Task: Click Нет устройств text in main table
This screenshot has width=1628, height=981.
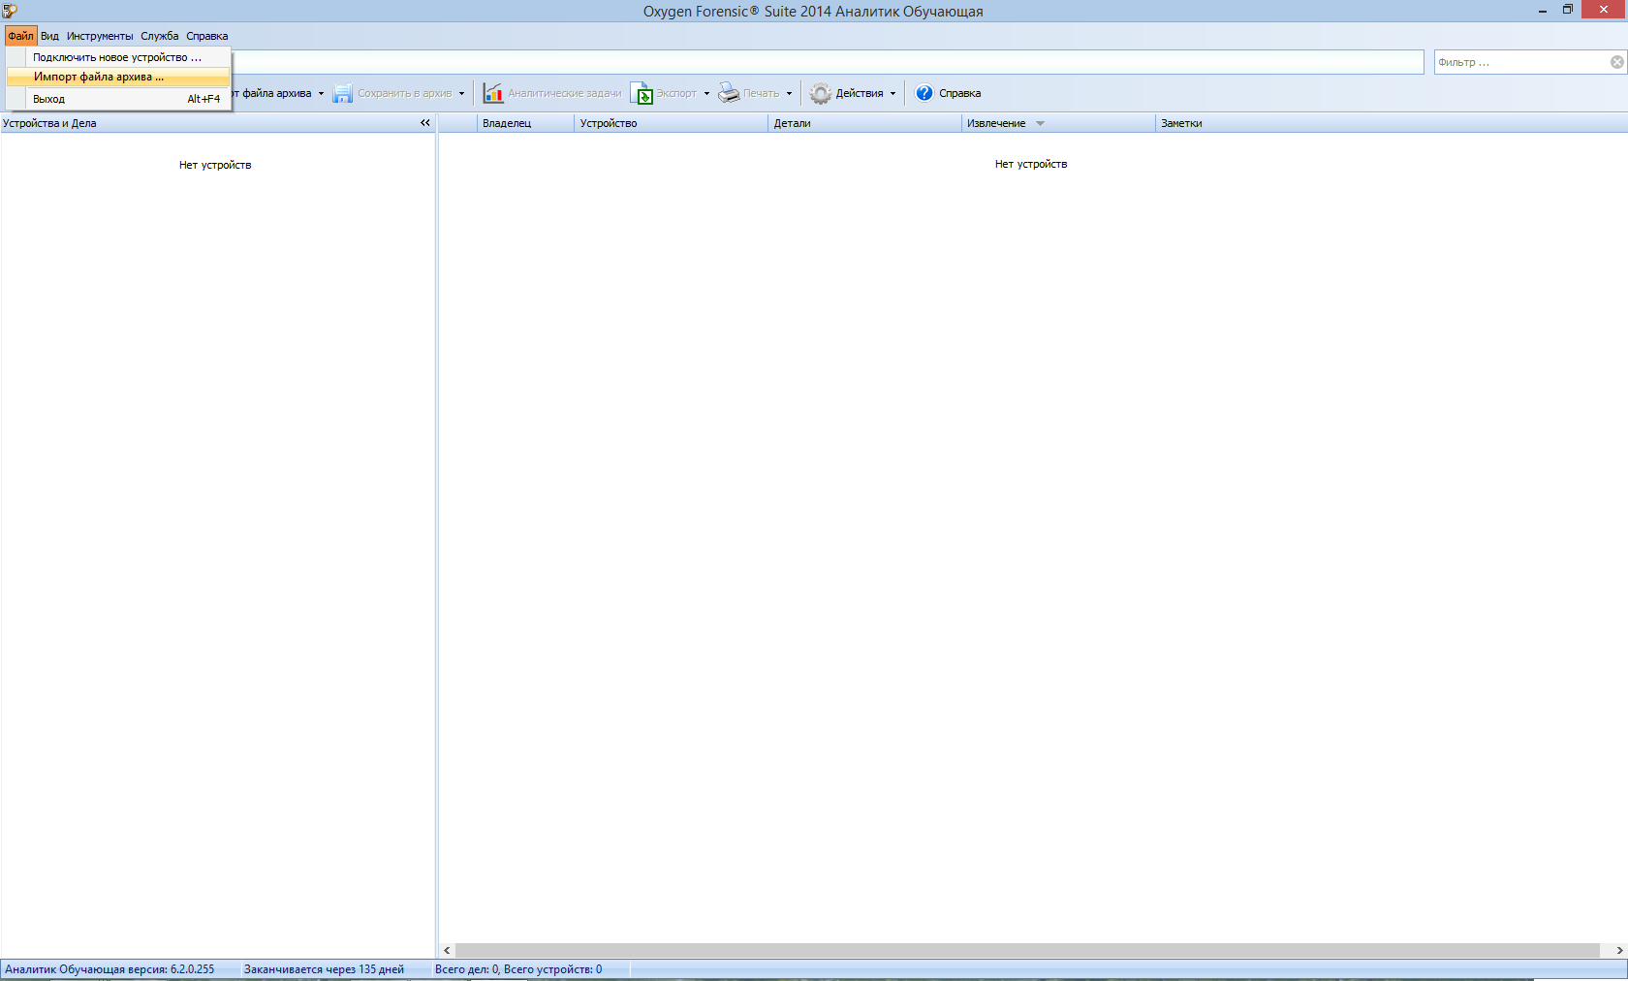Action: 1031,164
